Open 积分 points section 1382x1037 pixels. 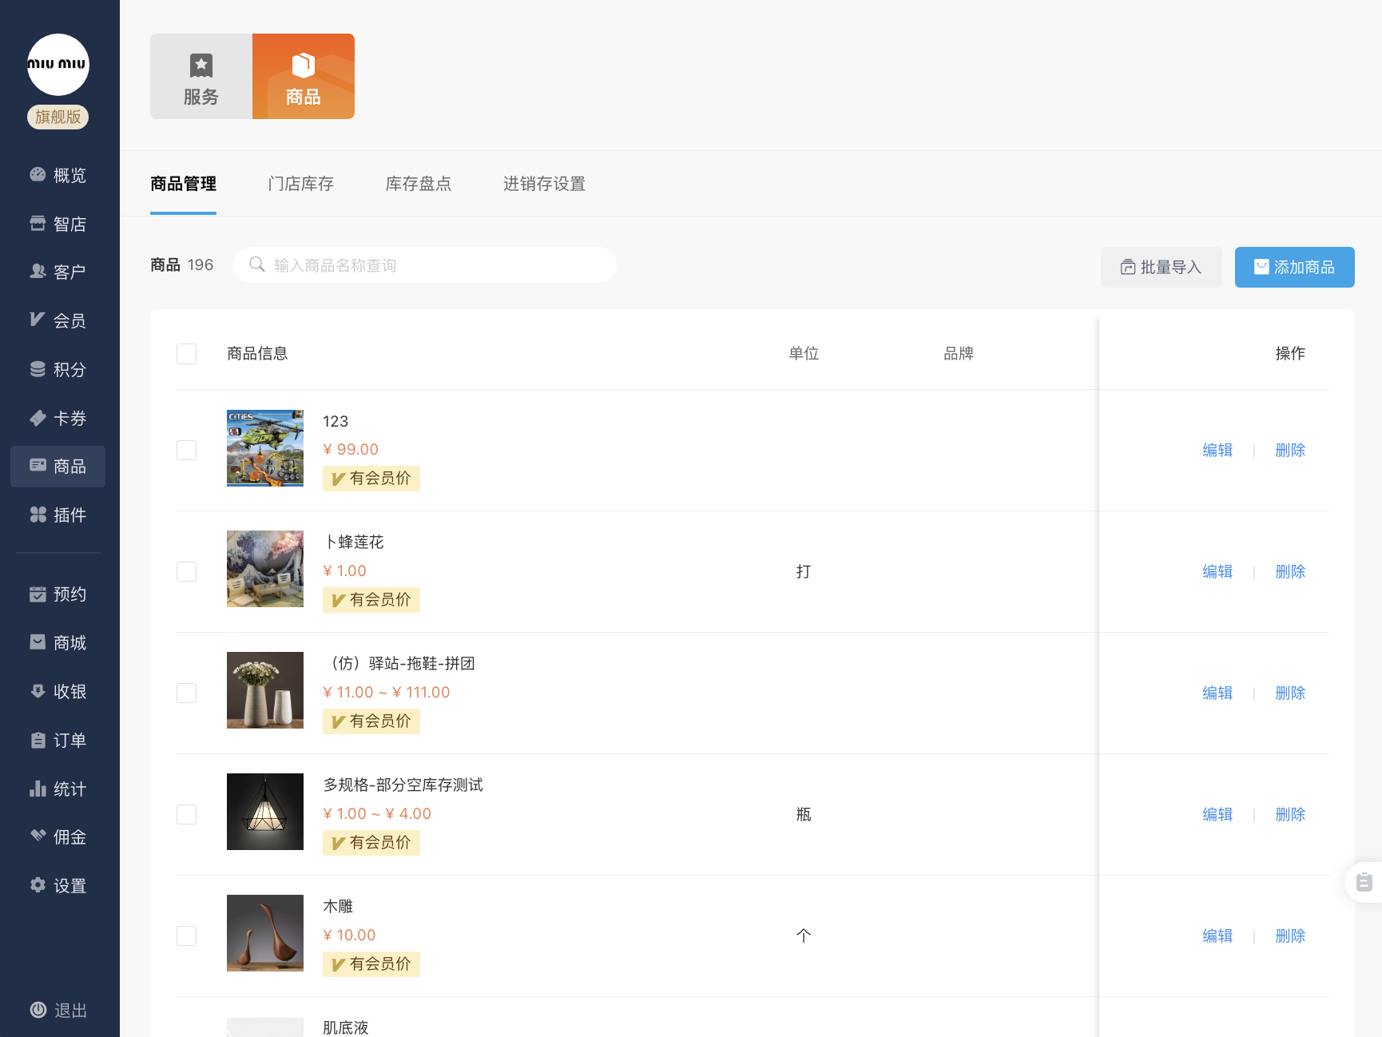coord(58,369)
